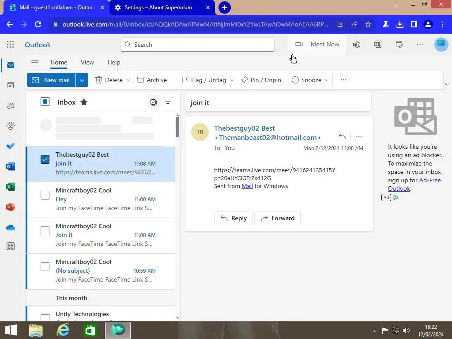Focus the Search mail box

[x=197, y=45]
